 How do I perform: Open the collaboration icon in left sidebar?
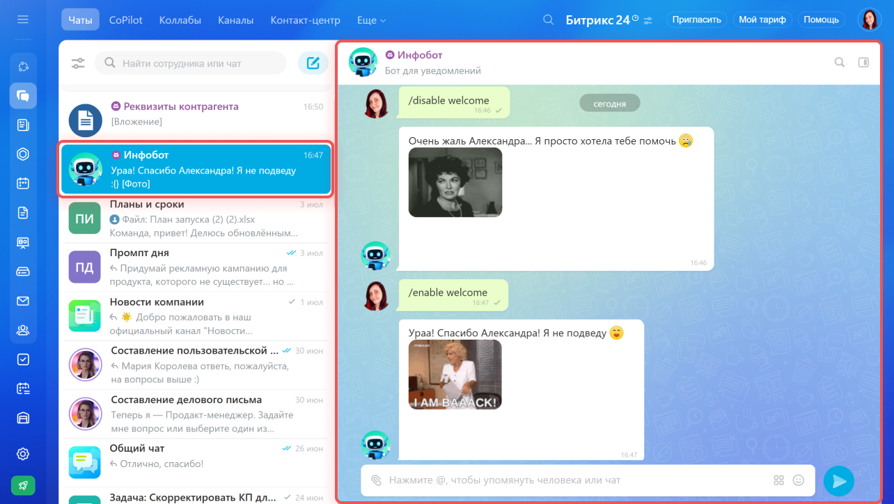point(23,66)
